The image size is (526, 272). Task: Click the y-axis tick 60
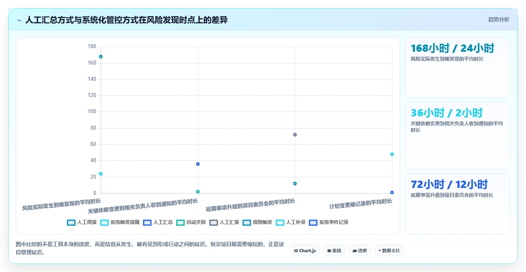coord(93,144)
